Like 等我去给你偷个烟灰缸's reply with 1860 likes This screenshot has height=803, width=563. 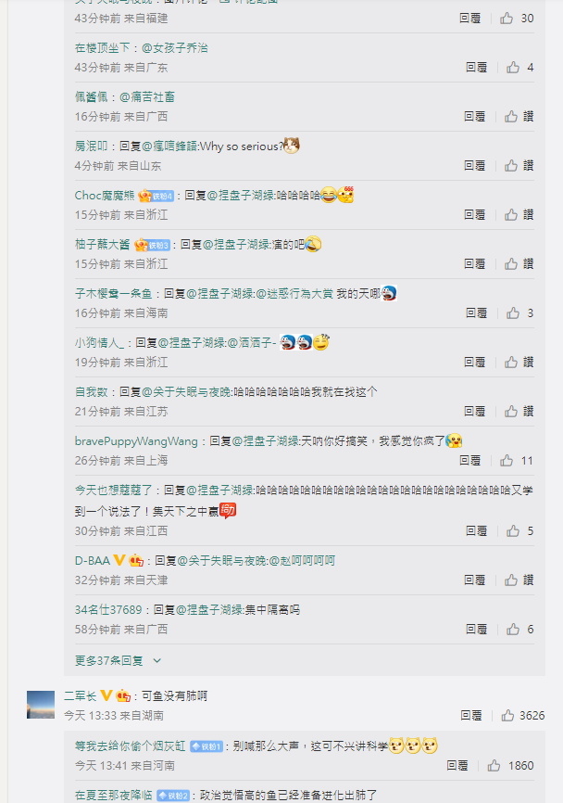pyautogui.click(x=494, y=766)
